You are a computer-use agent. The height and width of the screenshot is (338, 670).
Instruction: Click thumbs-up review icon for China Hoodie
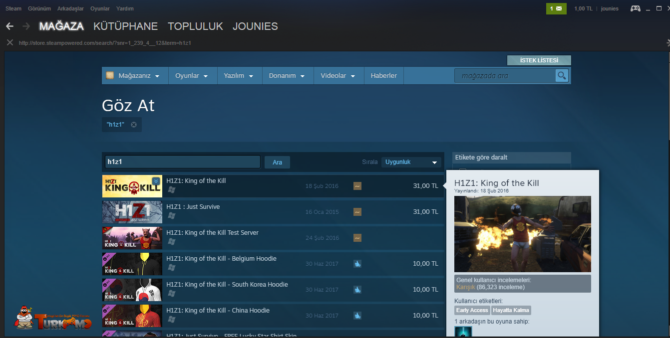[357, 316]
